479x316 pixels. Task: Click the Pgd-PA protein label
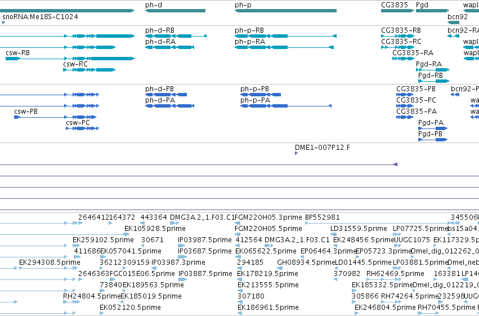(x=431, y=123)
